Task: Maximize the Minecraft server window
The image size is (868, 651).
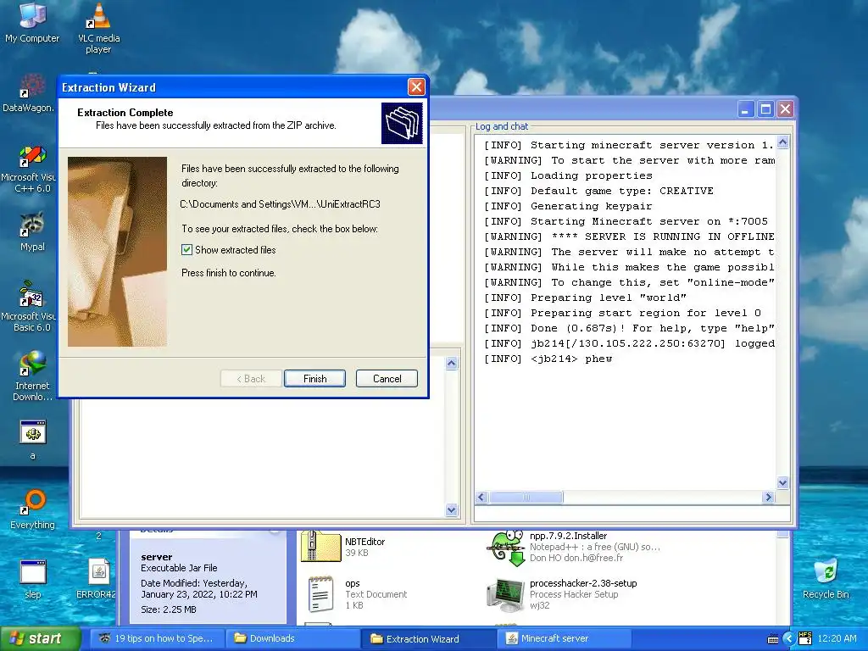Action: [765, 109]
